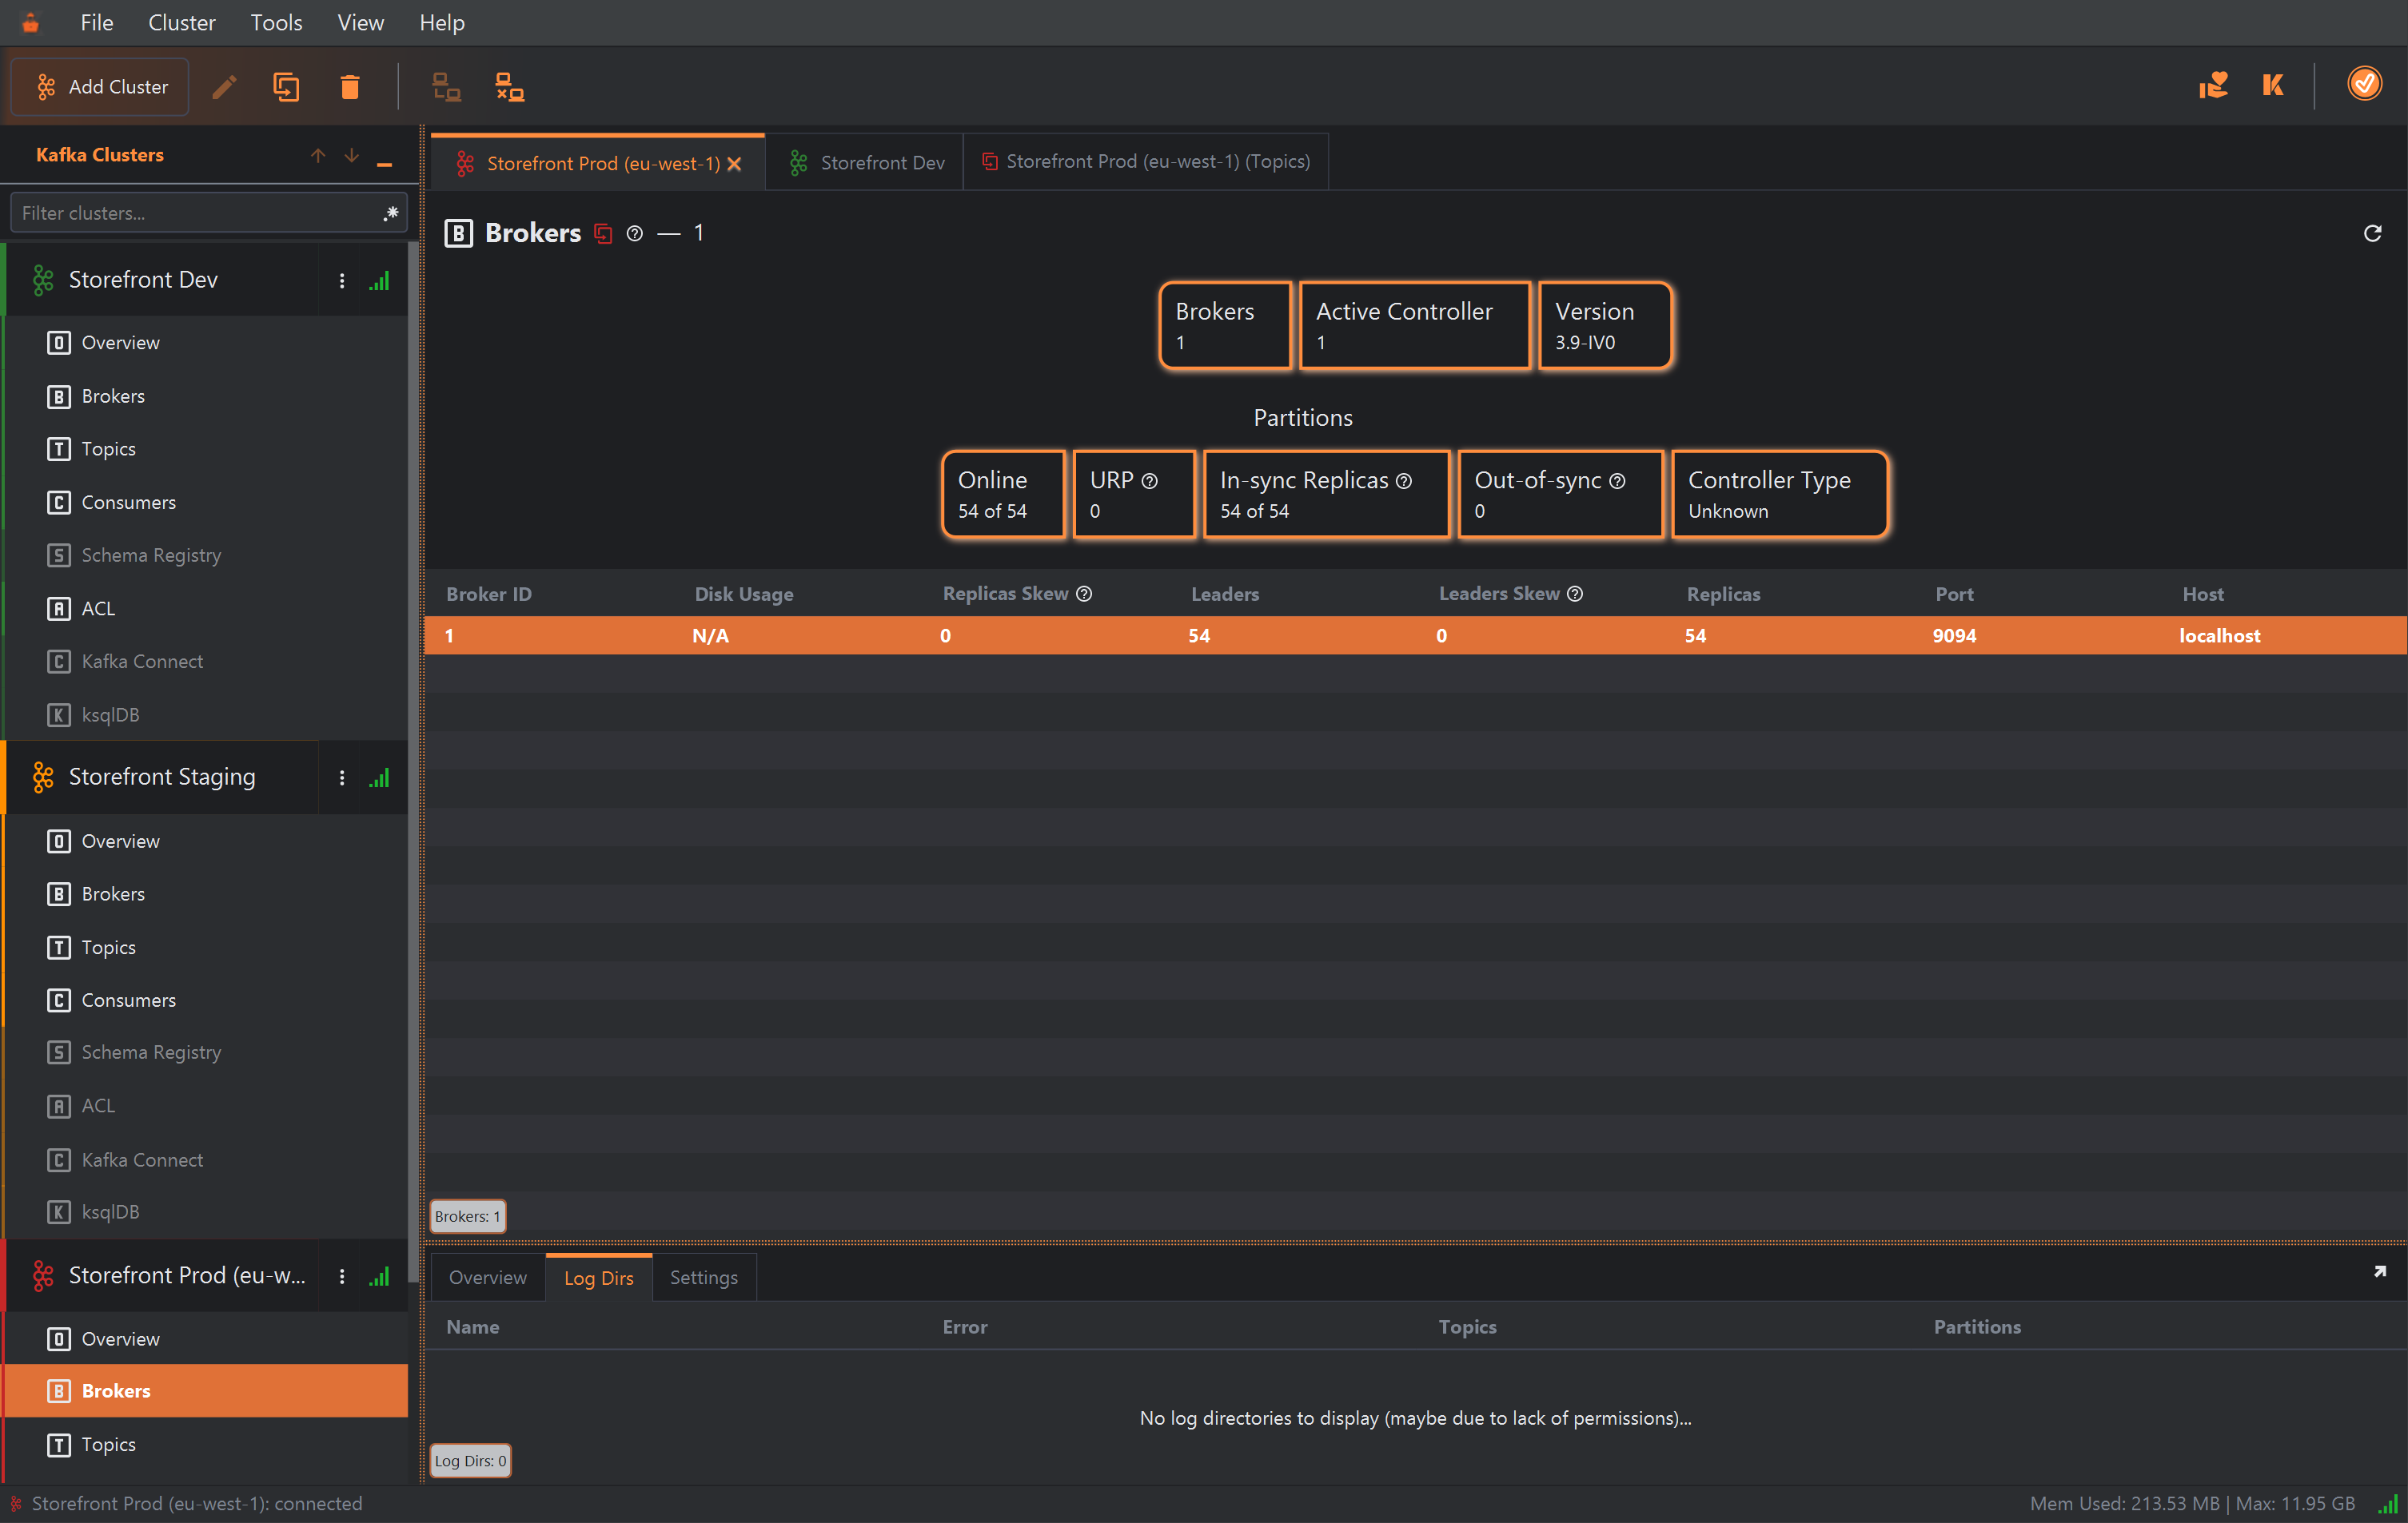Open Storefront Dev three-dot options menu

pos(342,280)
